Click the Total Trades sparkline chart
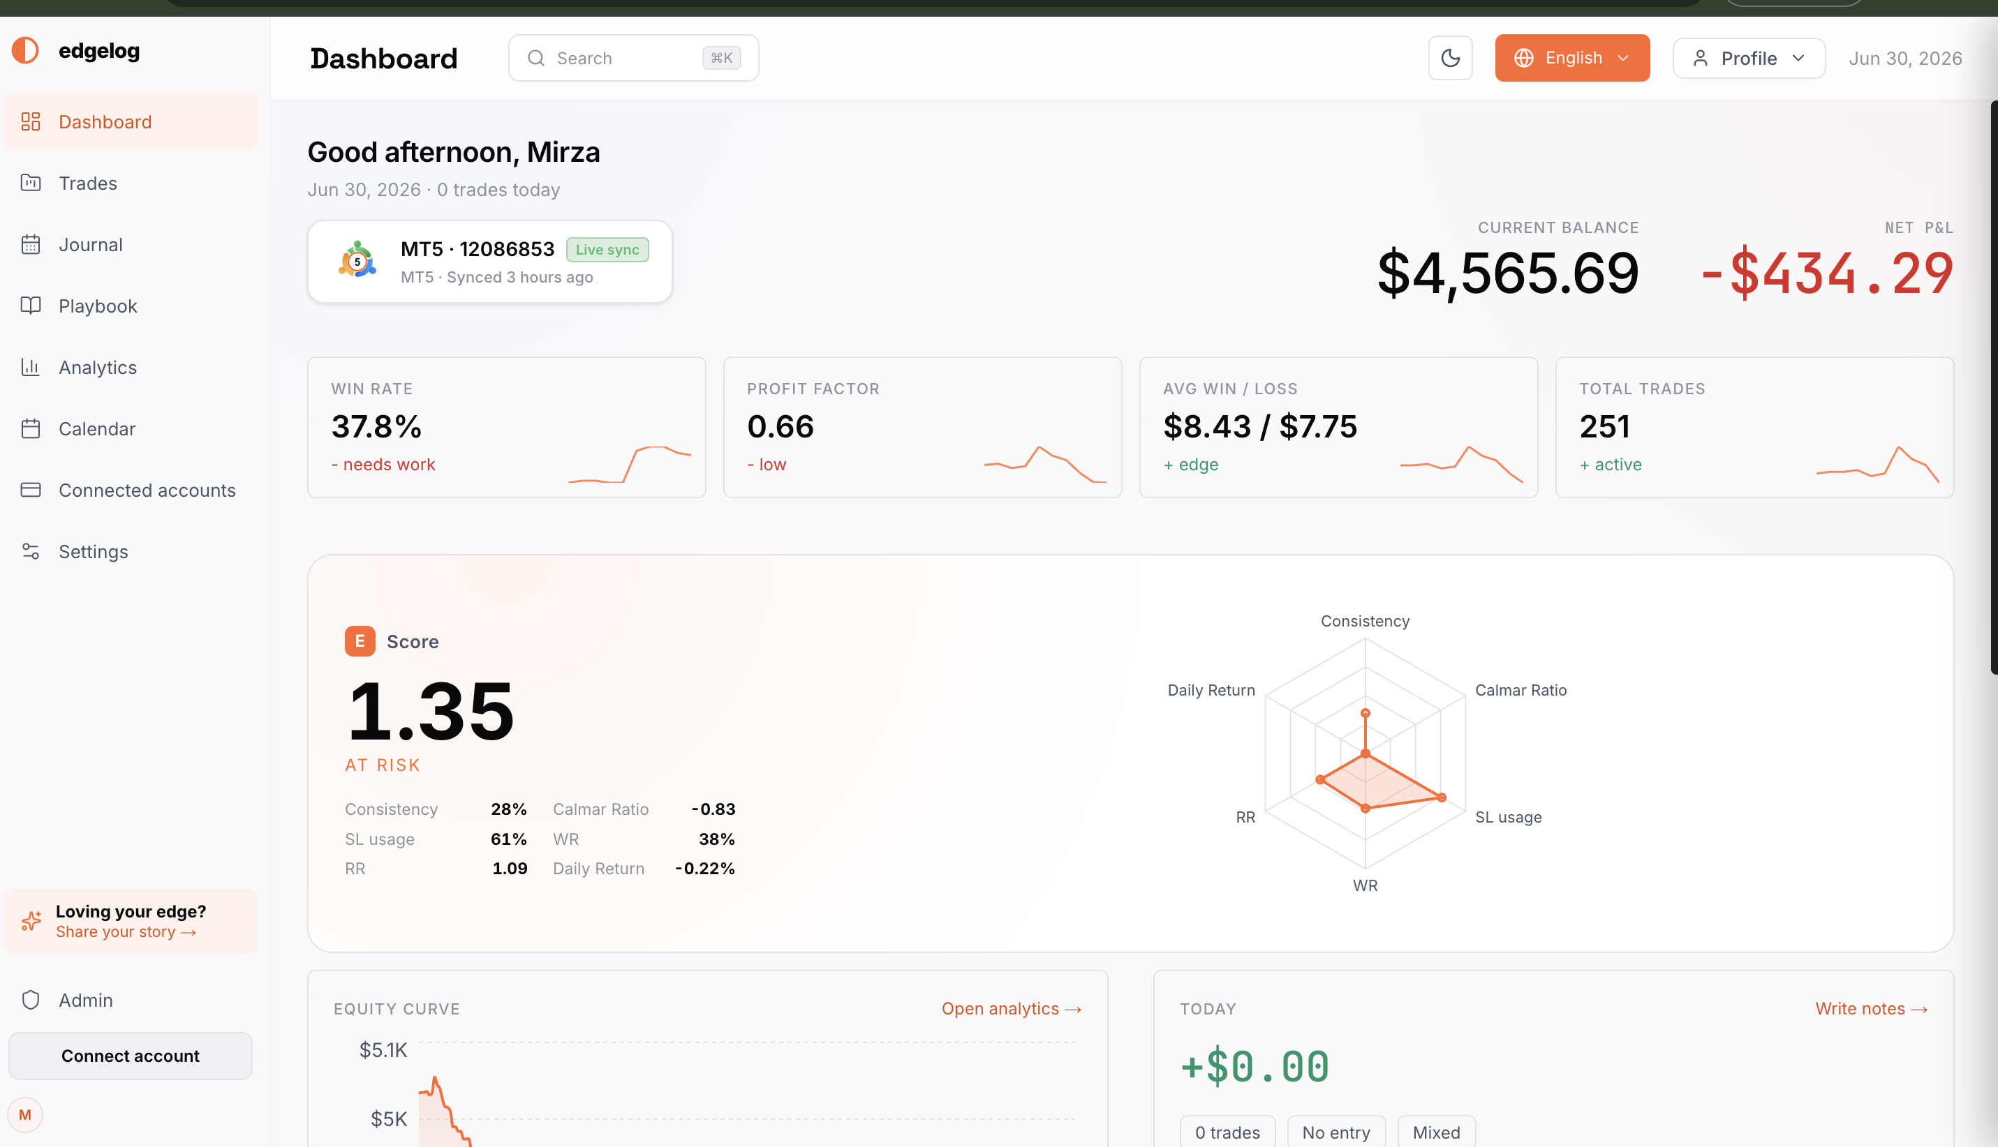This screenshot has width=1998, height=1147. click(1878, 464)
